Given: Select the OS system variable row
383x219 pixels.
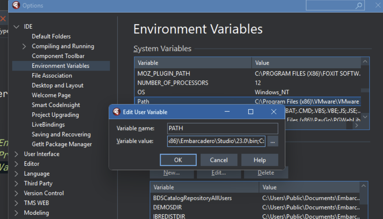Looking at the screenshot, I should point(248,92).
